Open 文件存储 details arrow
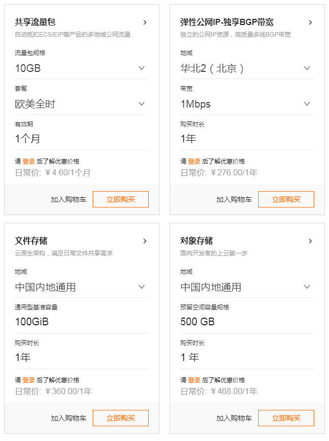329x441 pixels. pos(145,241)
